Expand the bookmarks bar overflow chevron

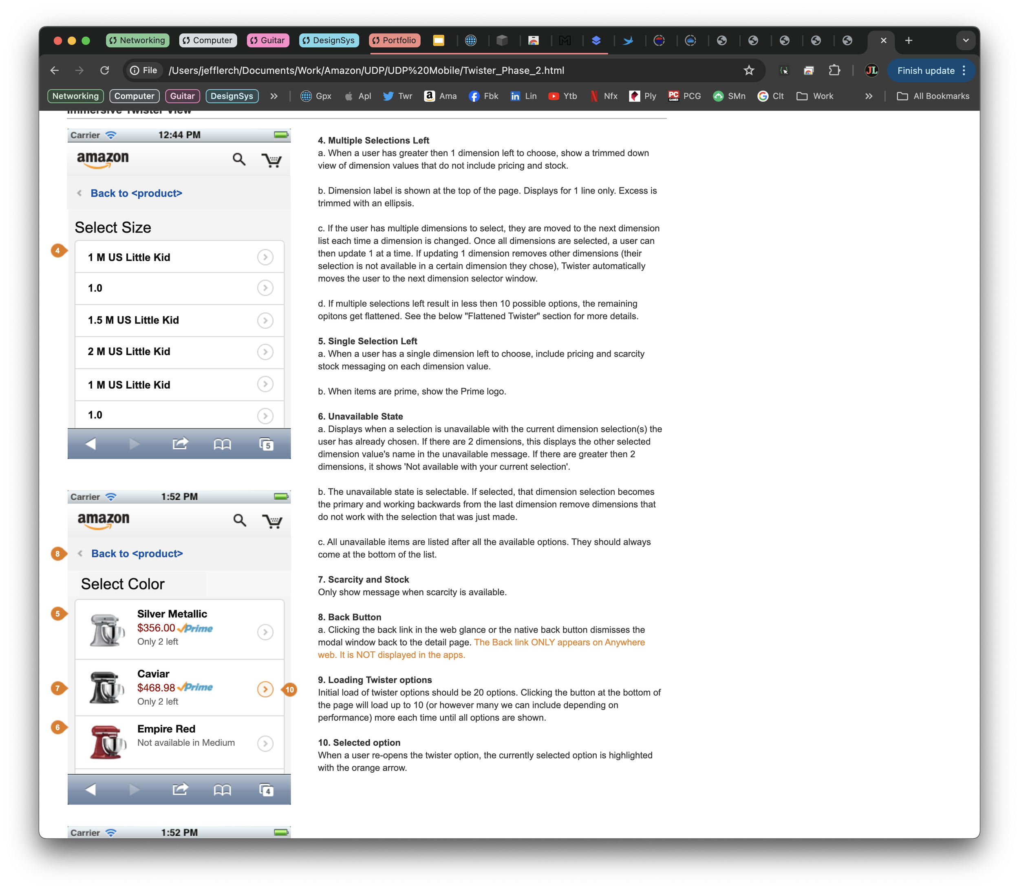868,96
